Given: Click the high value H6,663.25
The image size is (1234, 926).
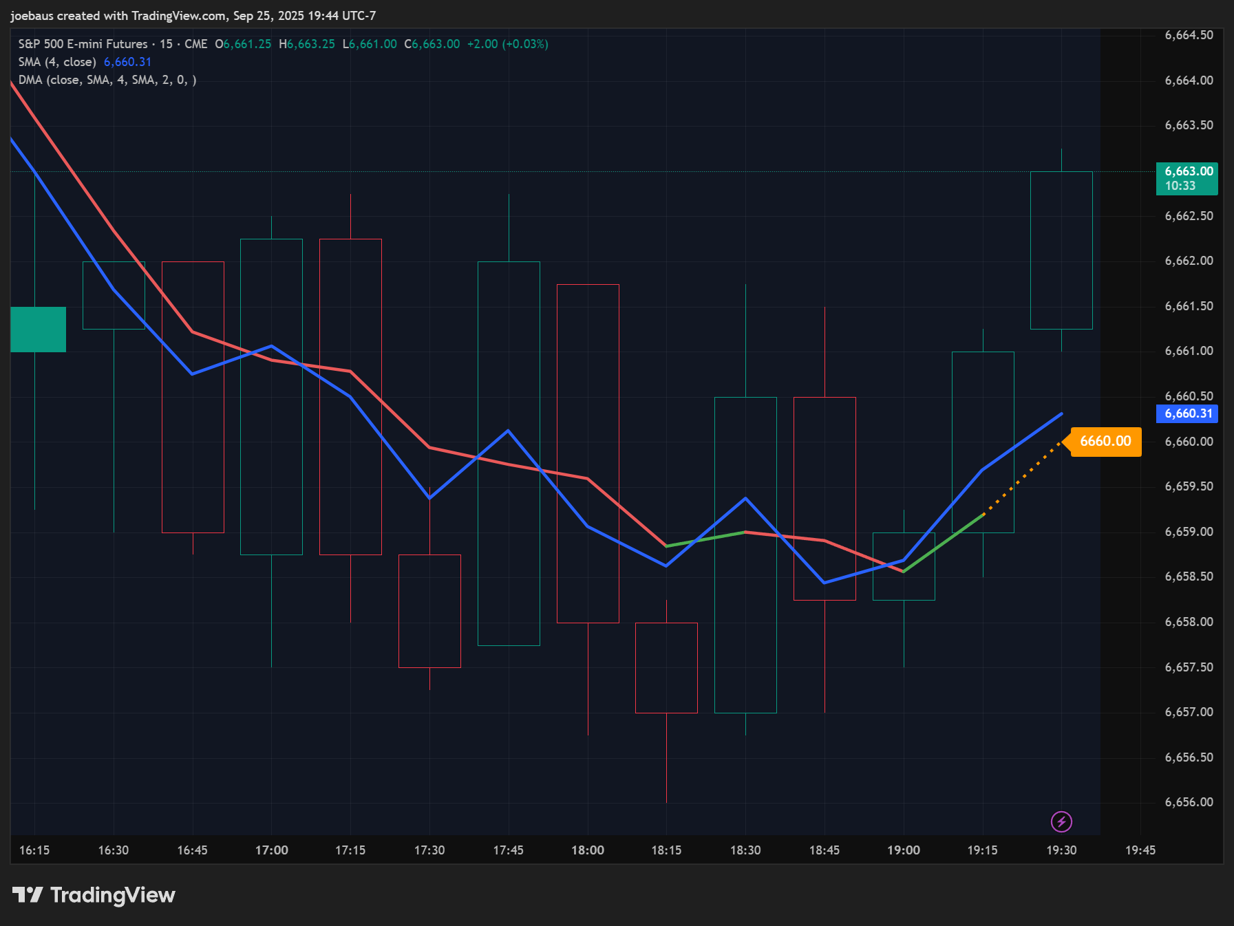Looking at the screenshot, I should 307,44.
